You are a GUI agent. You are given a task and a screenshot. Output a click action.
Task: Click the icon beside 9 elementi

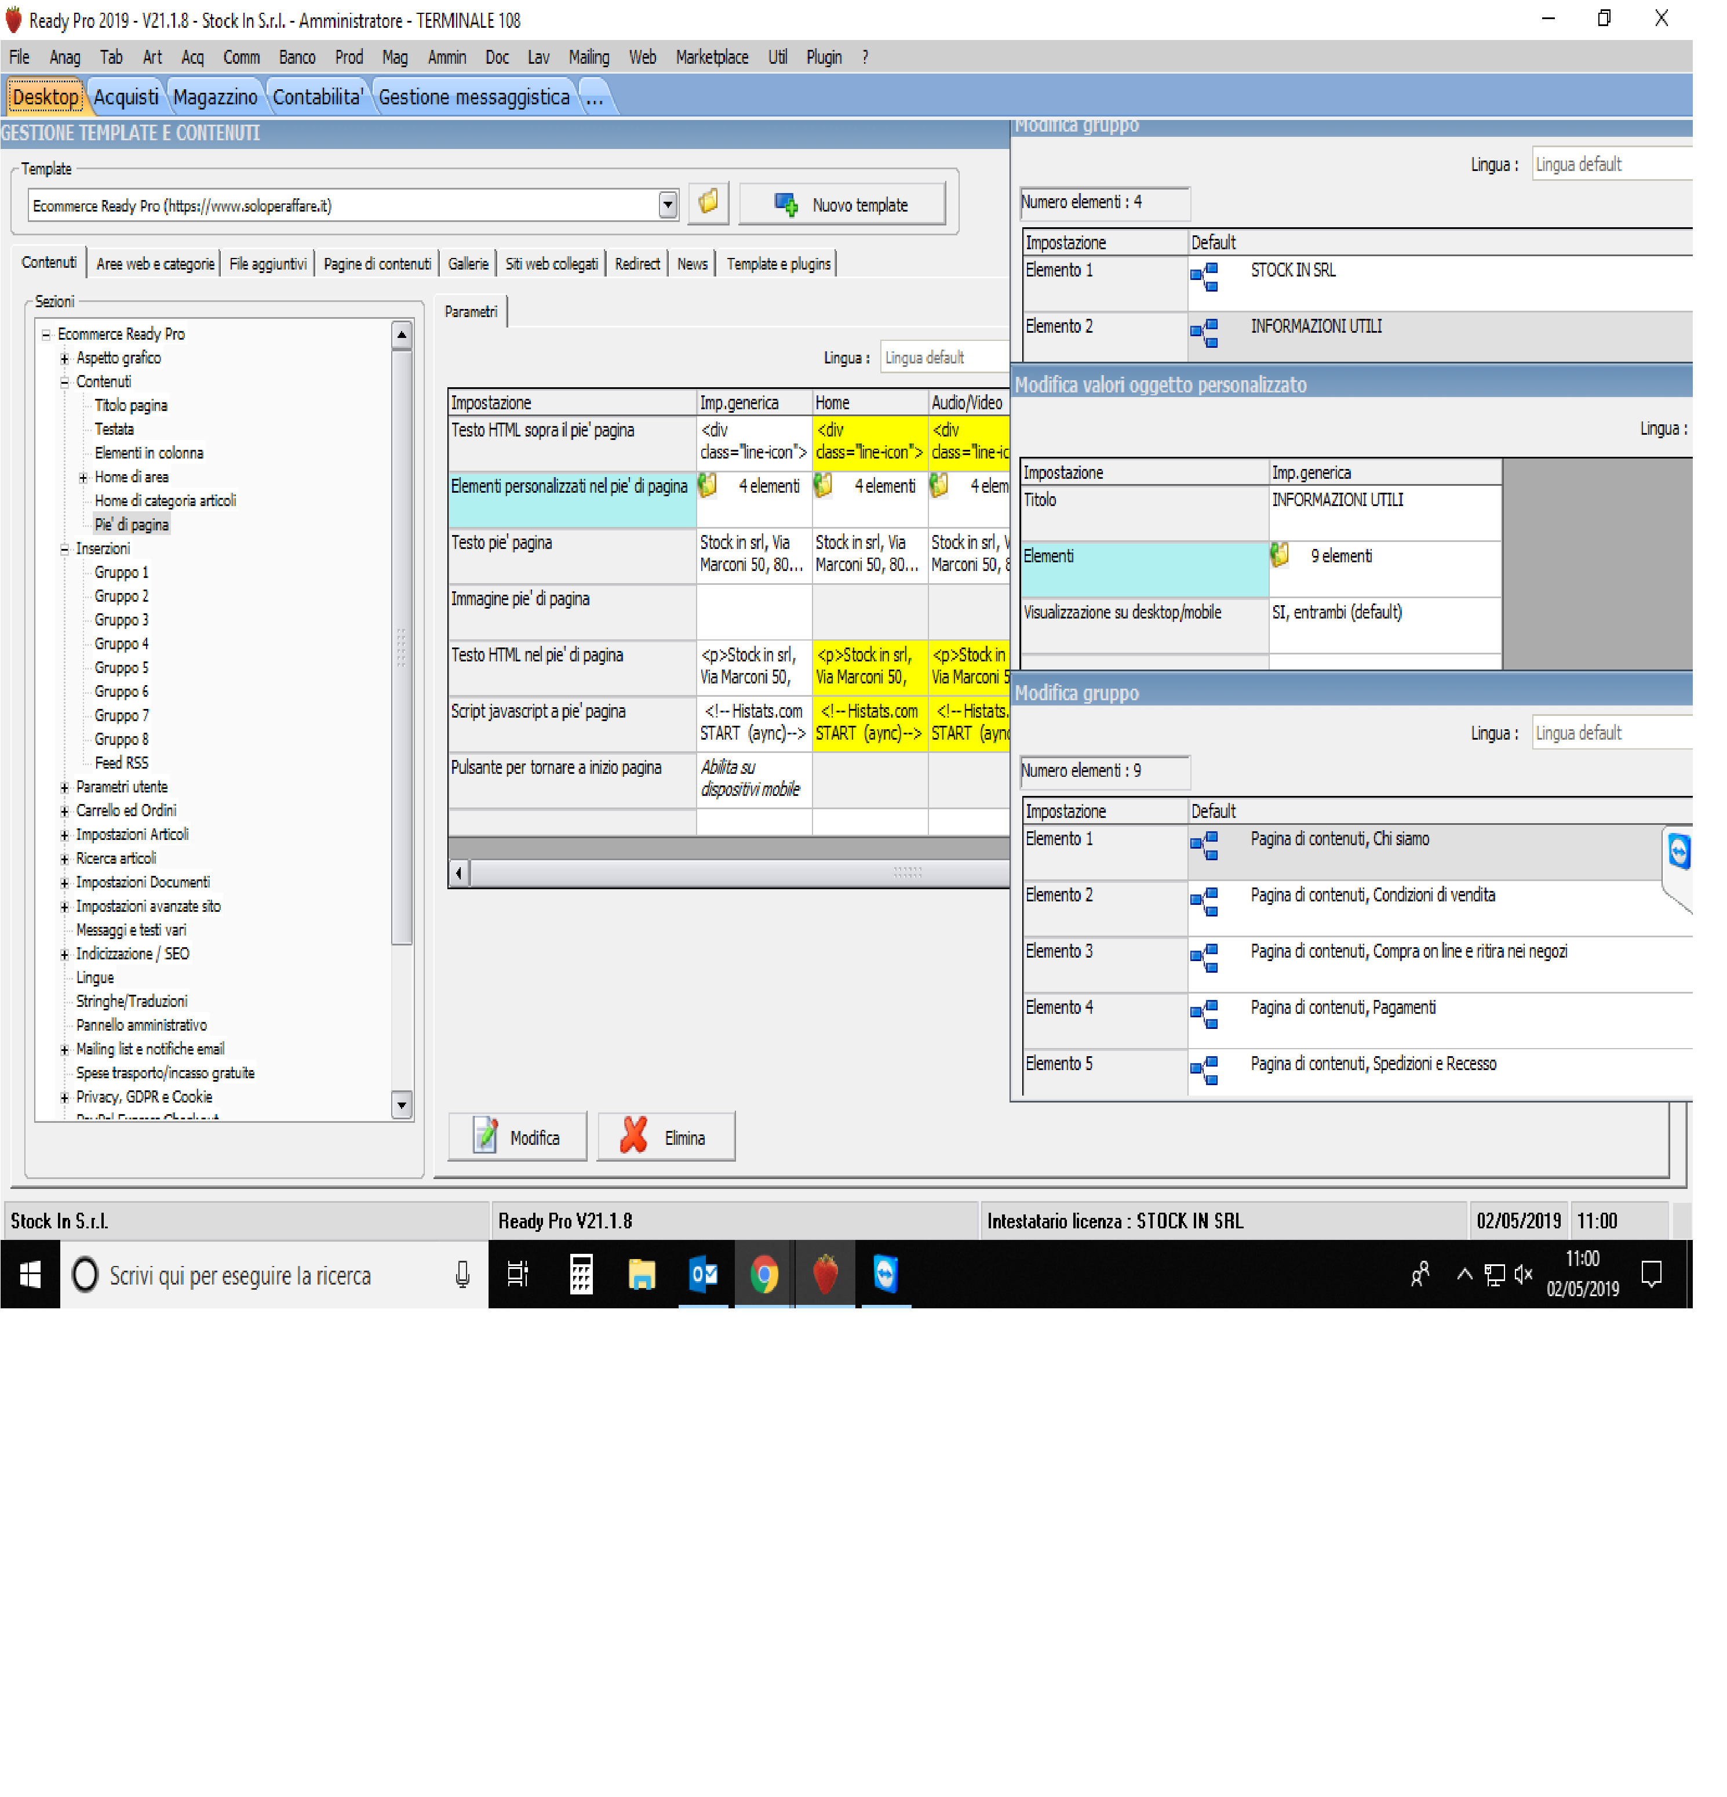point(1280,555)
